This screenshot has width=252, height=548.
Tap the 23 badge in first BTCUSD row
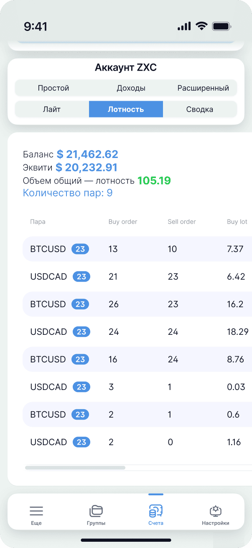[x=80, y=249]
